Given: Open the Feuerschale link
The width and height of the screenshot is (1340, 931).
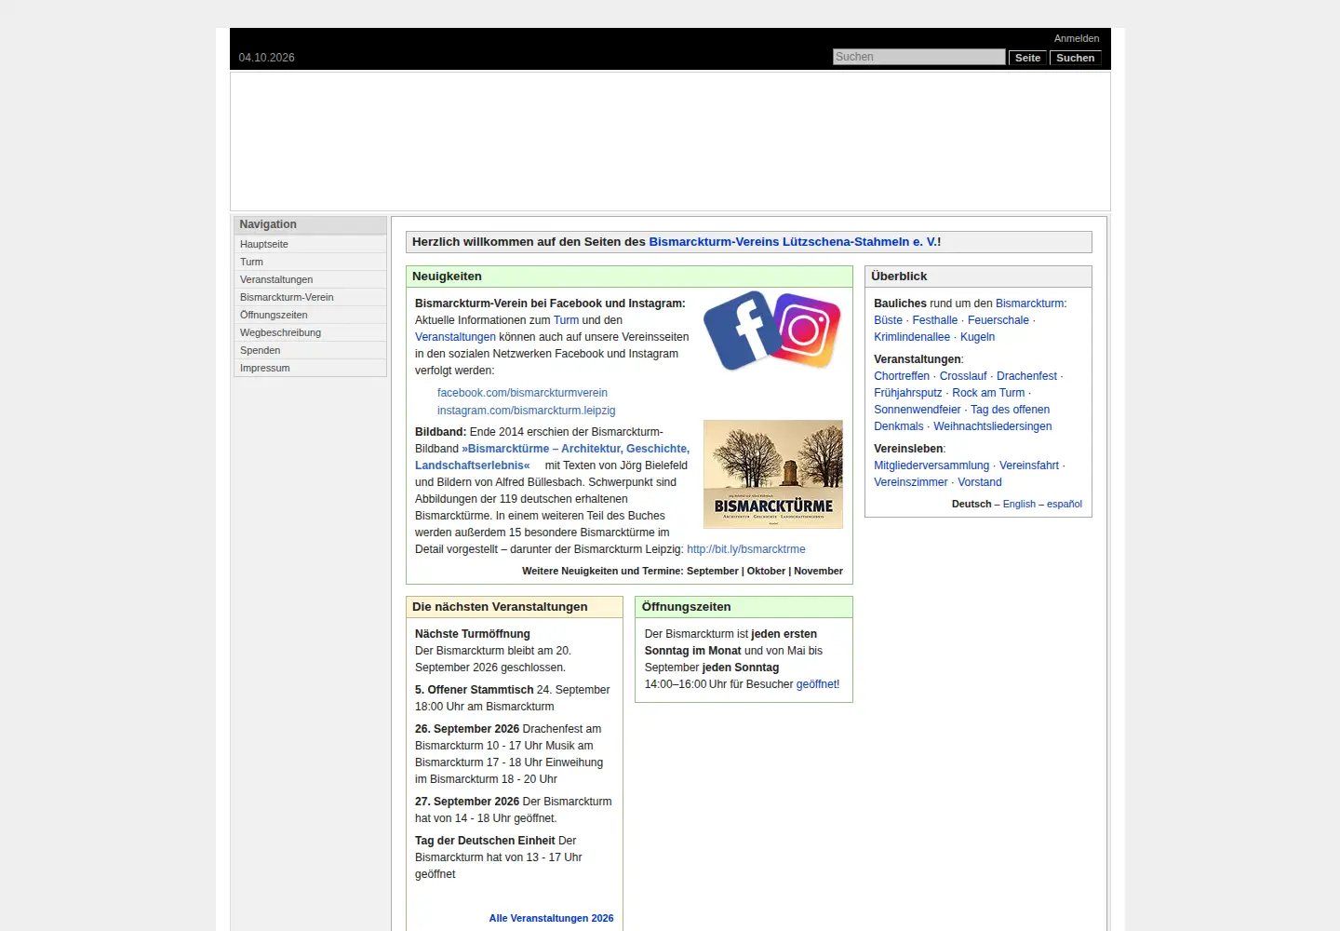Looking at the screenshot, I should click(x=998, y=320).
